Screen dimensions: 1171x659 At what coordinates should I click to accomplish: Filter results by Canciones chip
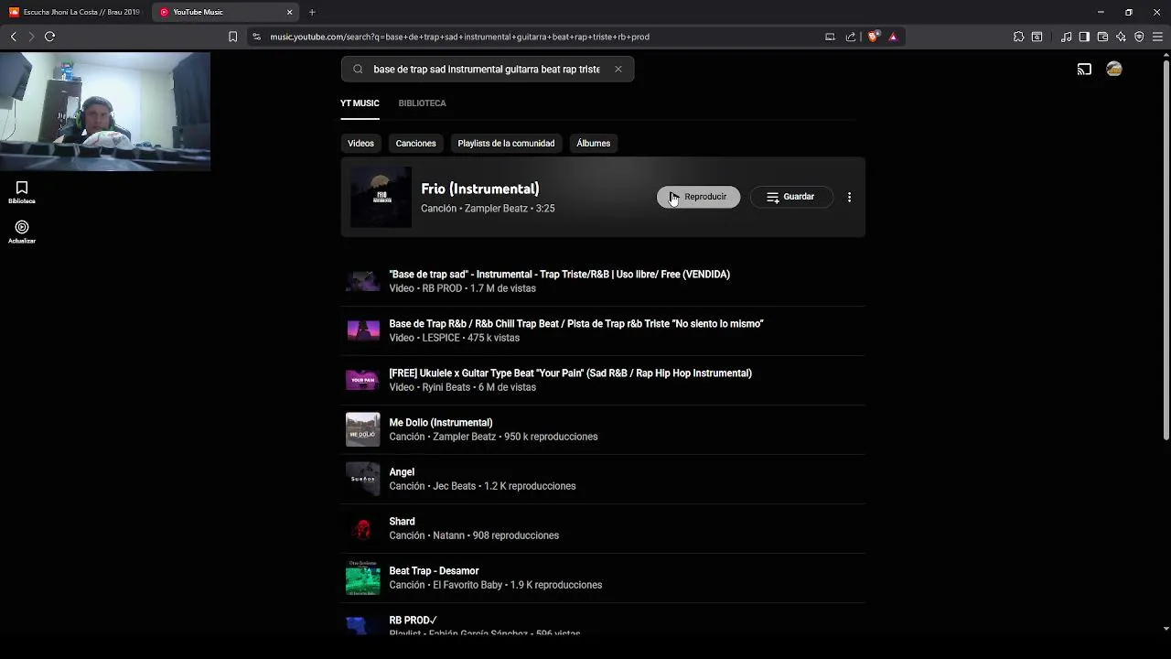pyautogui.click(x=415, y=144)
